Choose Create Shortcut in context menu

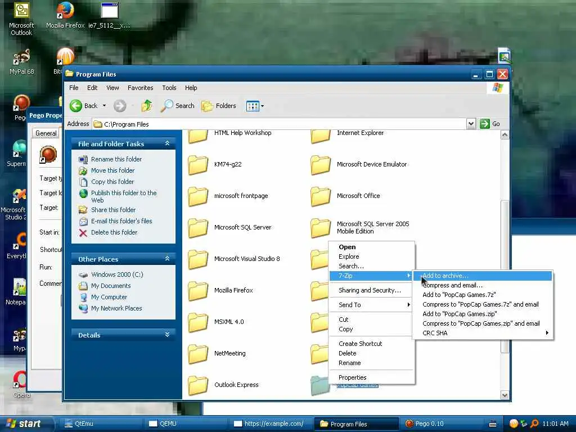372,344
